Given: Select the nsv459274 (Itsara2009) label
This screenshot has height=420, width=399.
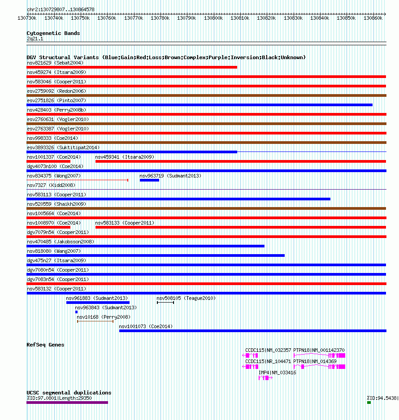Looking at the screenshot, I should (56, 72).
